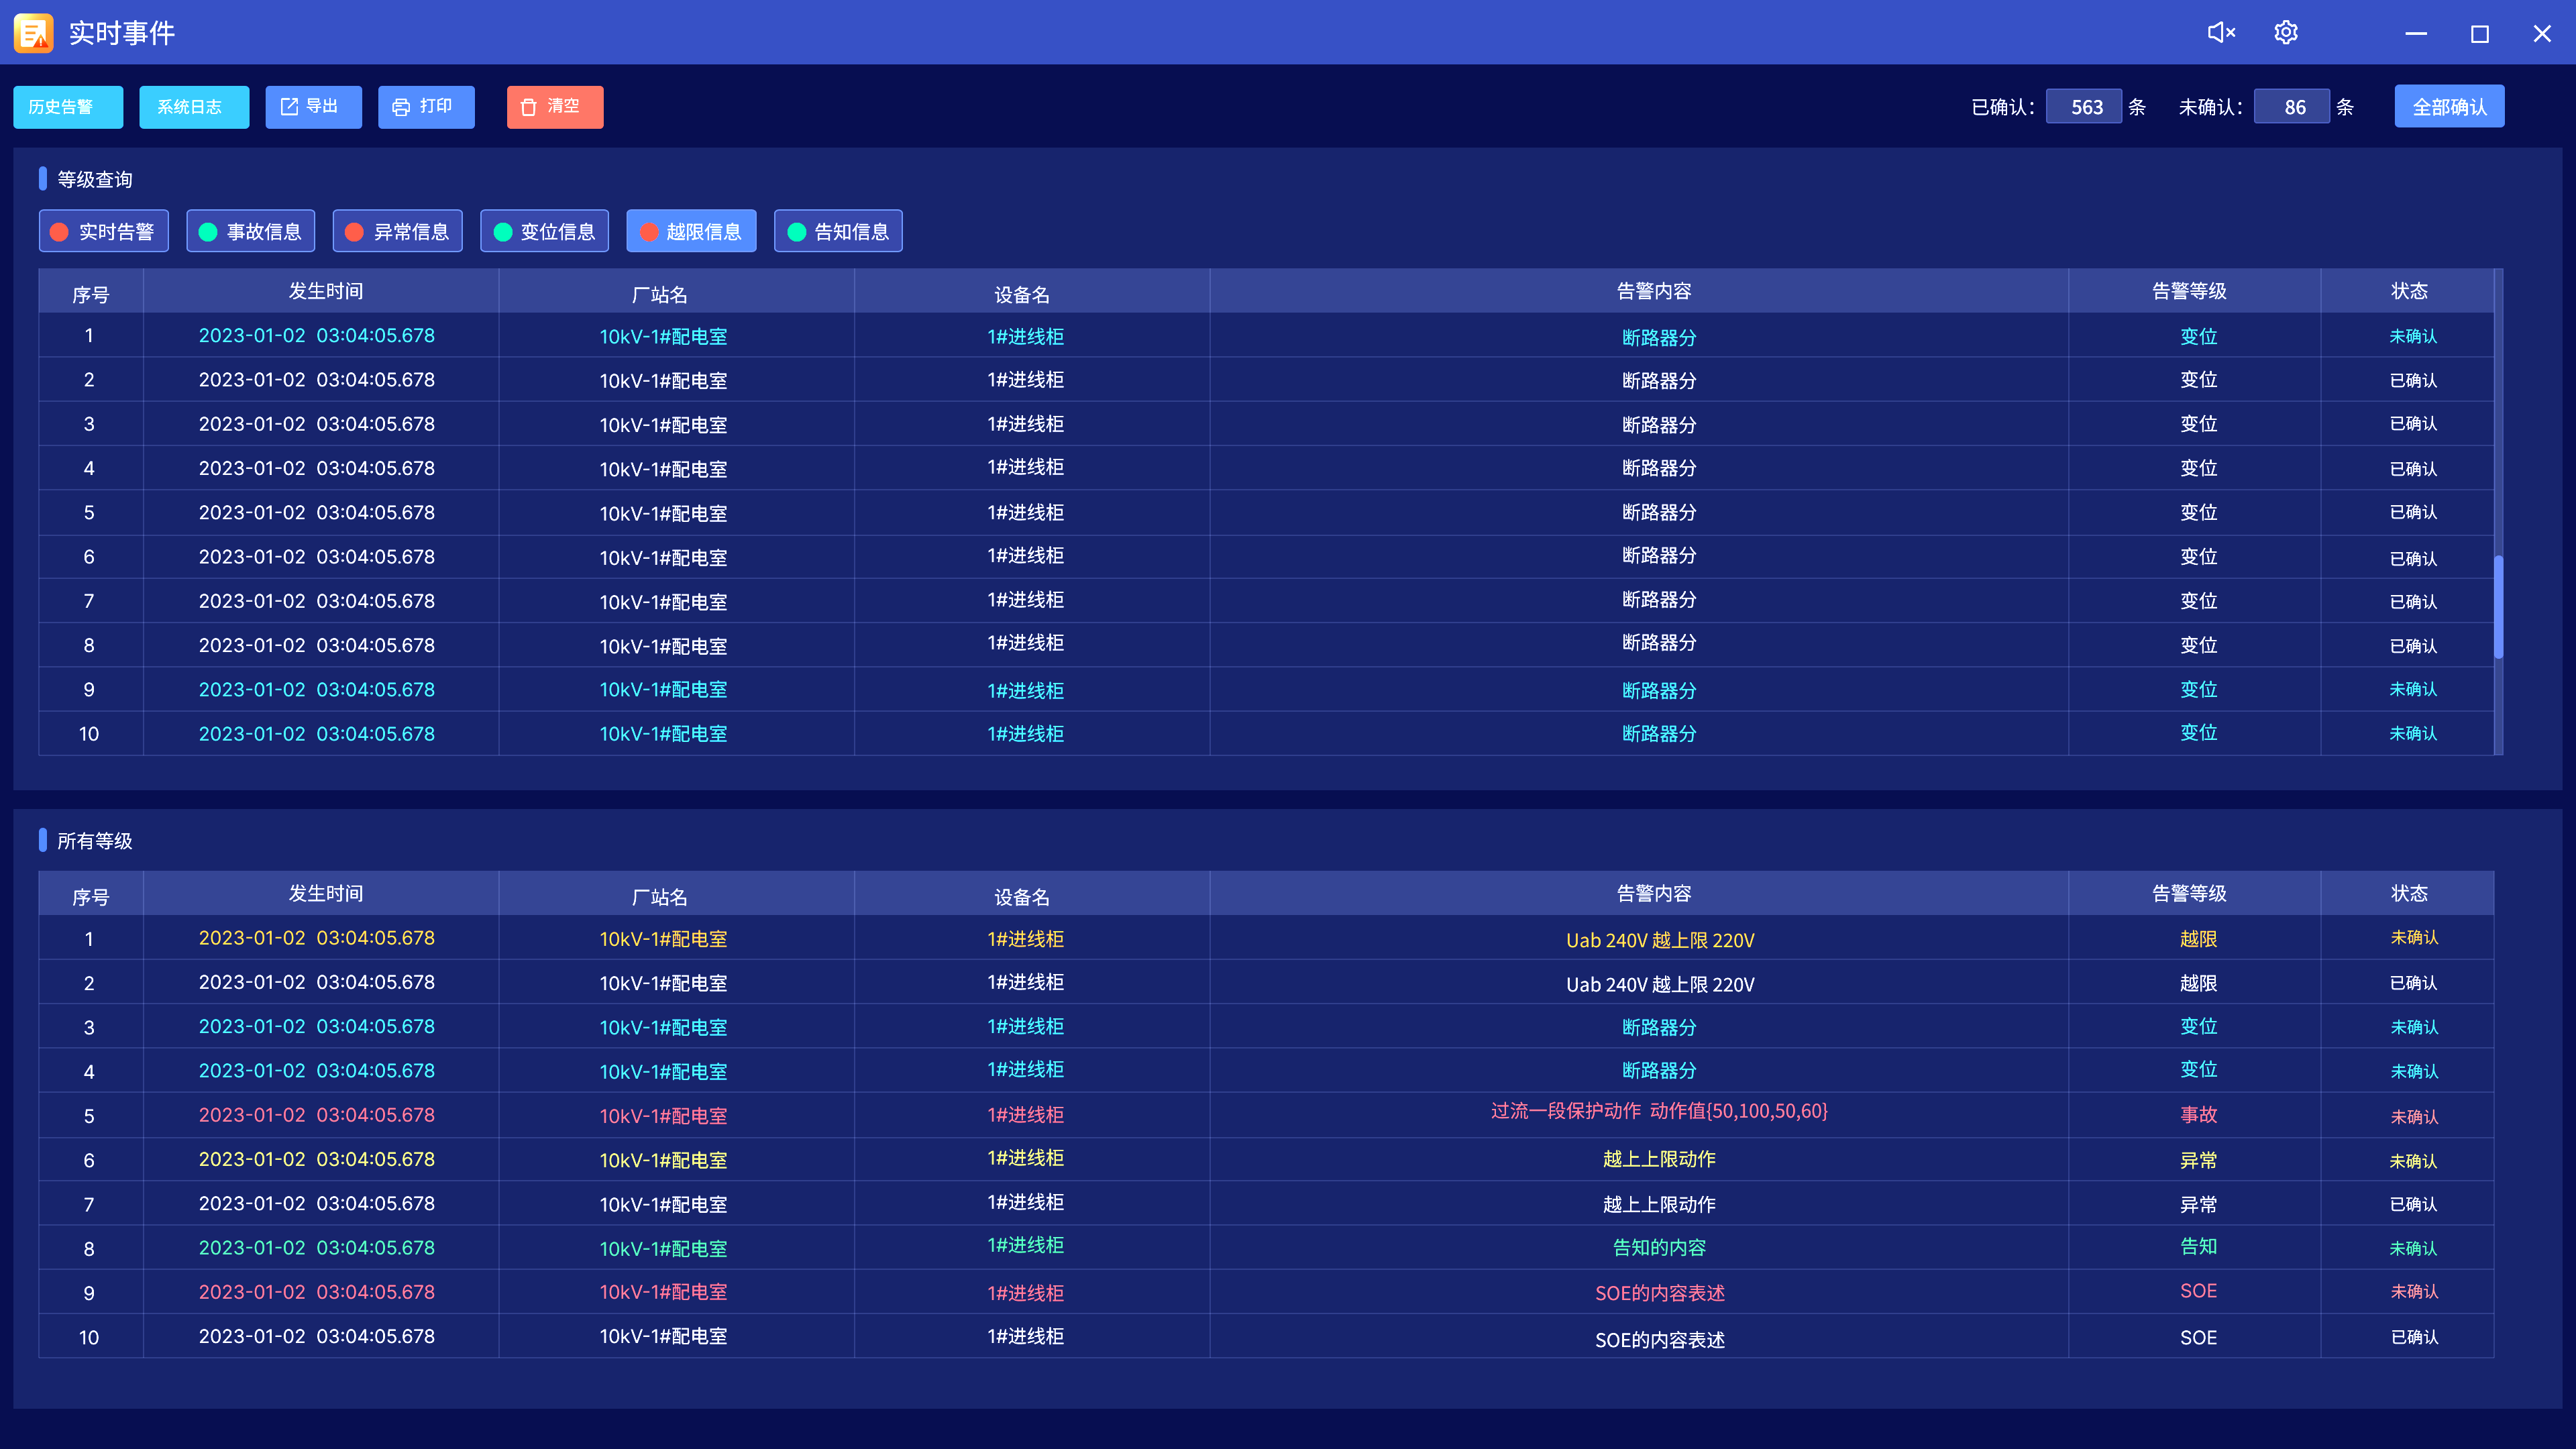This screenshot has height=1449, width=2576.
Task: Maximize the window
Action: (x=2479, y=34)
